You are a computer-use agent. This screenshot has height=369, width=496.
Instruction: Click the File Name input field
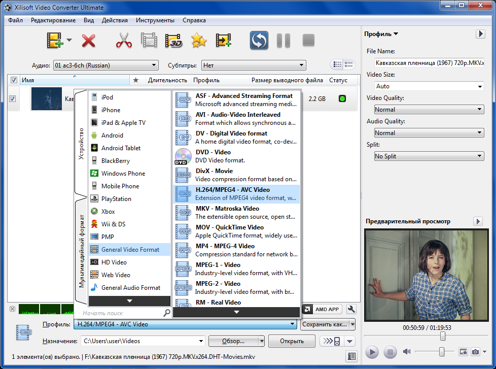point(429,62)
